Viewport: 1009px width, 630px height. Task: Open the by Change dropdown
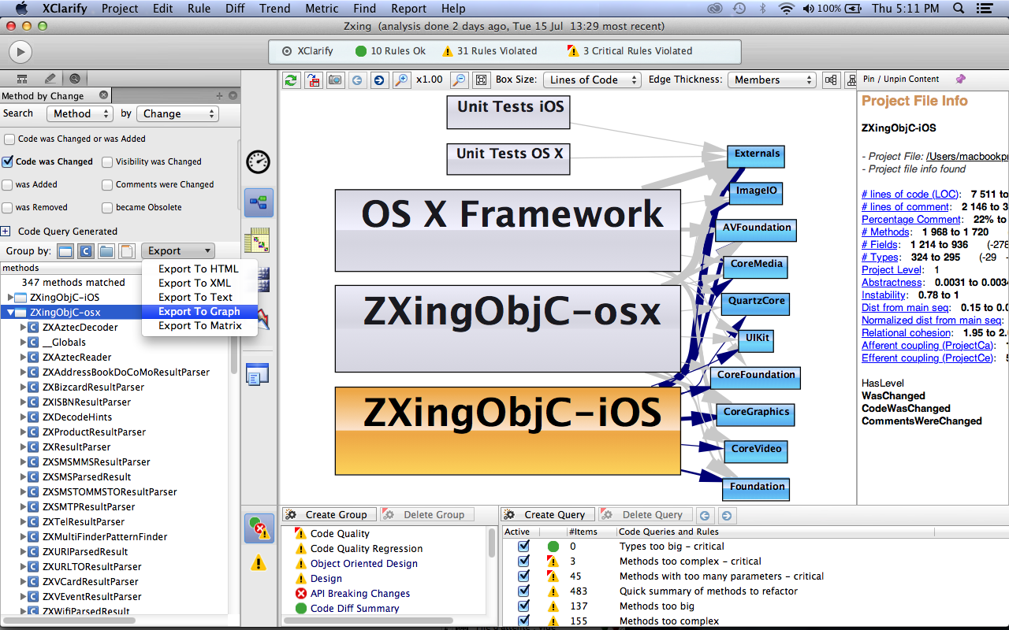[177, 113]
